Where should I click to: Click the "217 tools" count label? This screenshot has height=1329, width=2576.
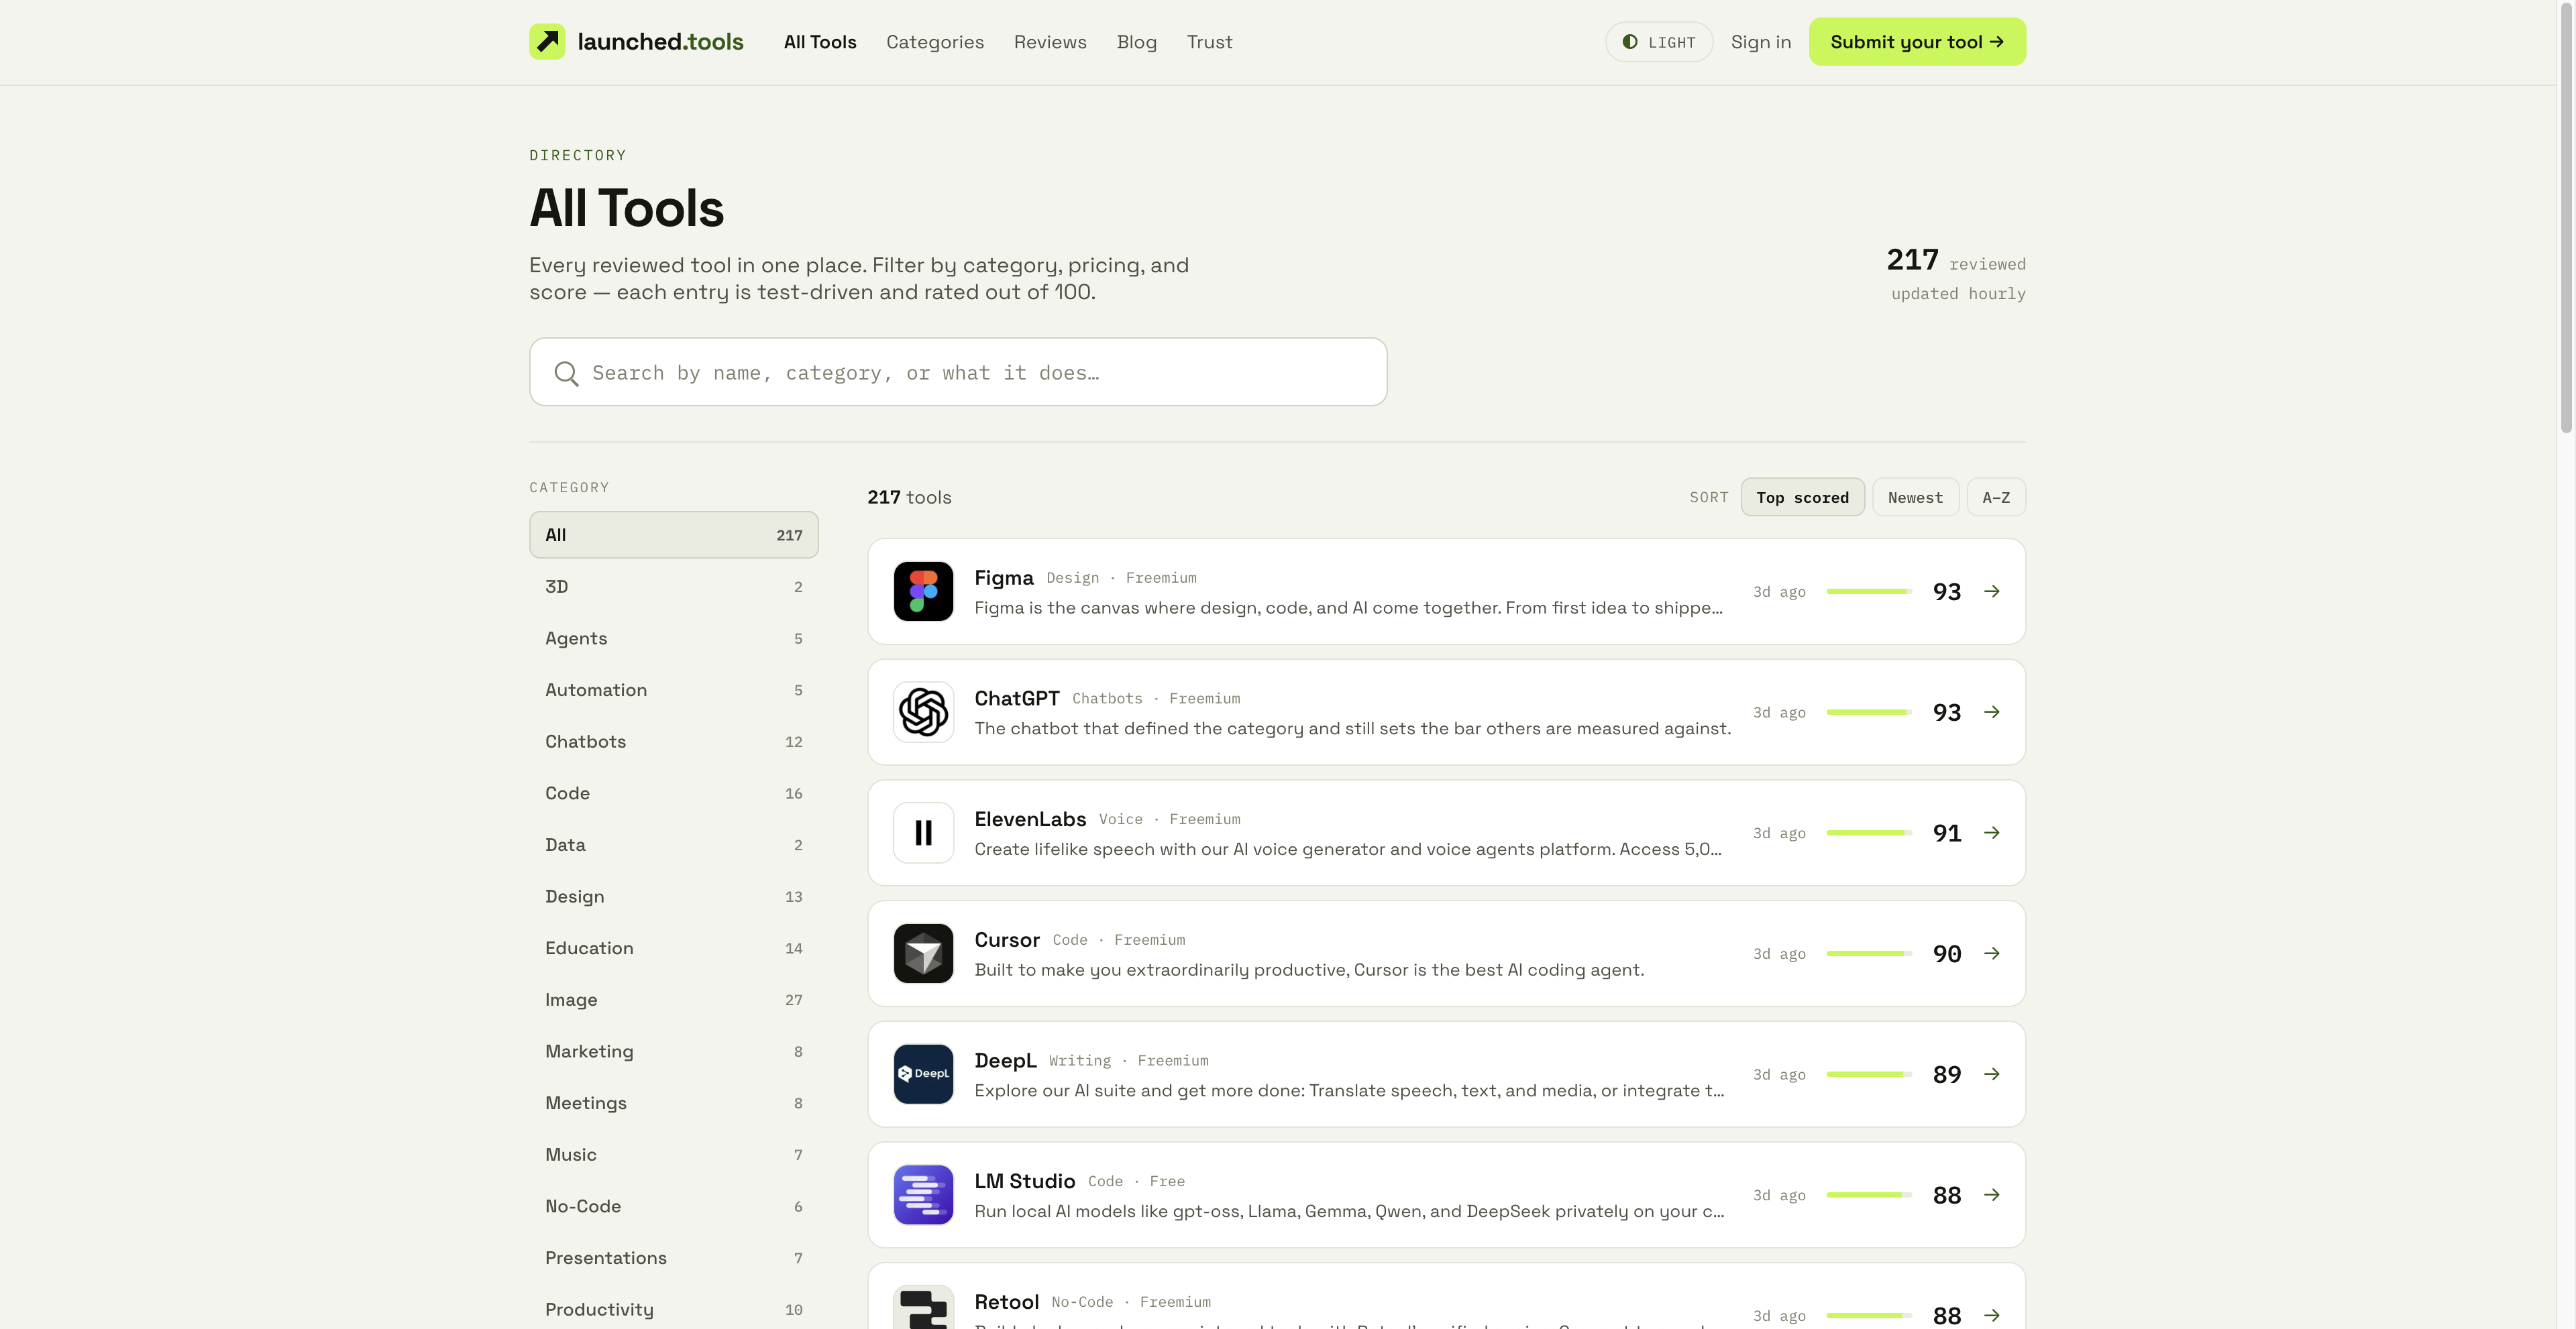coord(909,498)
